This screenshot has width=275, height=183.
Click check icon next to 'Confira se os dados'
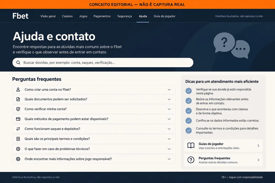[189, 120]
